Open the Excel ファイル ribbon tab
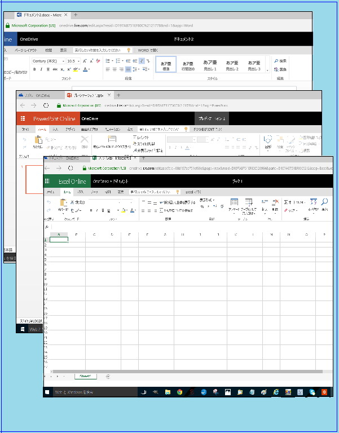 51,192
